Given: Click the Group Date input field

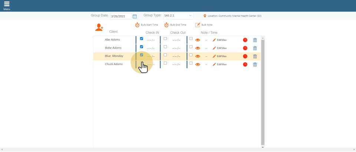Looking at the screenshot, I should click(121, 16).
